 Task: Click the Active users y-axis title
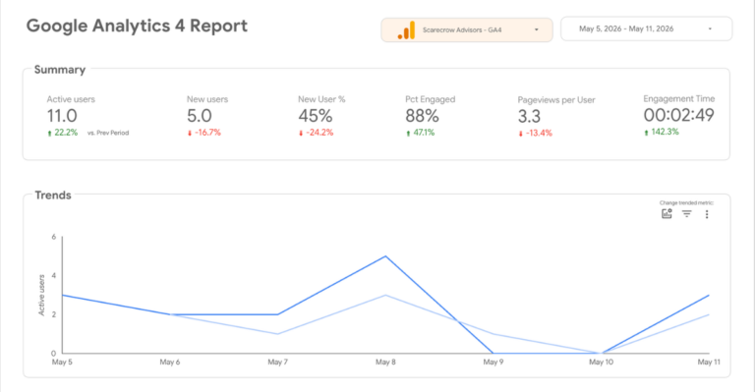pyautogui.click(x=41, y=296)
